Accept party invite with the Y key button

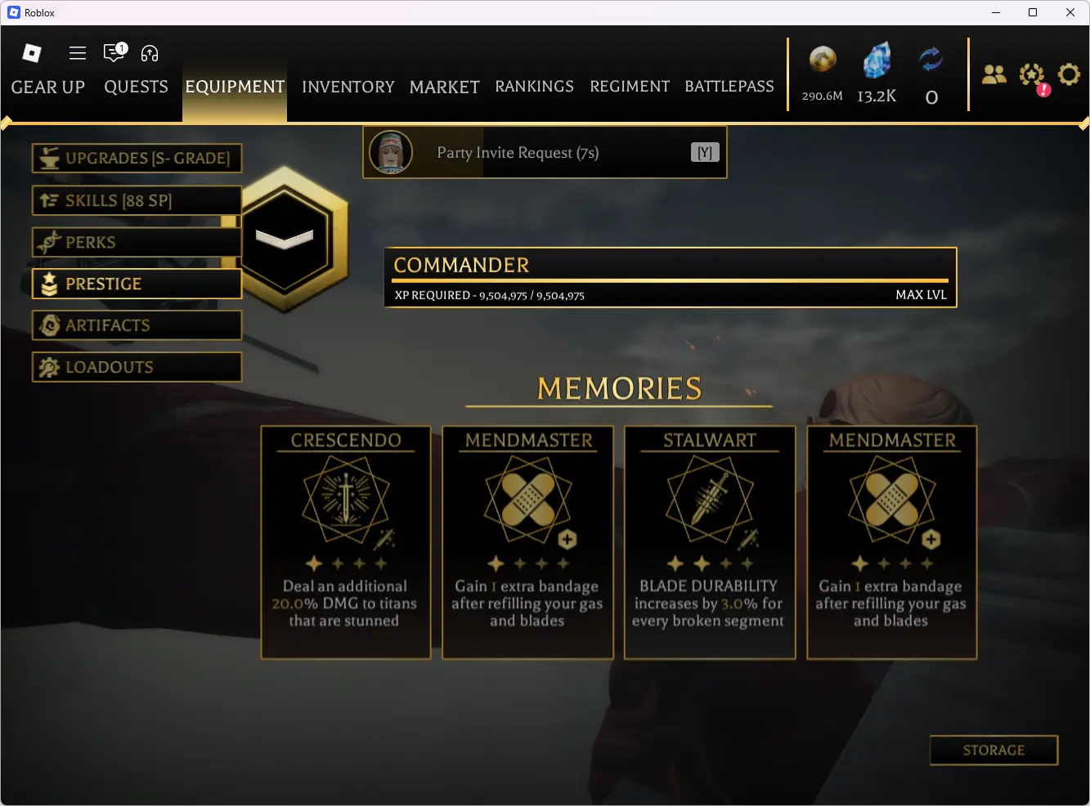click(705, 152)
